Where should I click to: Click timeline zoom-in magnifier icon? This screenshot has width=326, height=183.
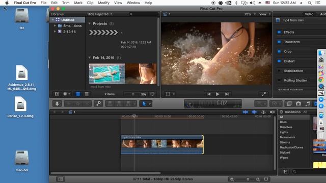click(258, 179)
